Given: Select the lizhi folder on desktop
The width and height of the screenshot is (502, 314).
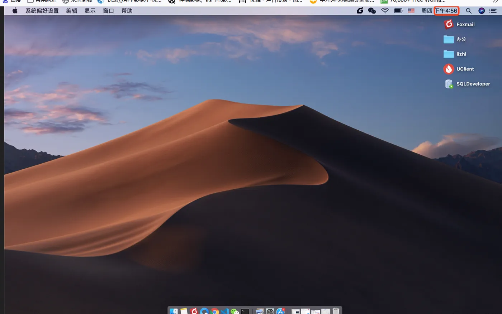Looking at the screenshot, I should (455, 54).
